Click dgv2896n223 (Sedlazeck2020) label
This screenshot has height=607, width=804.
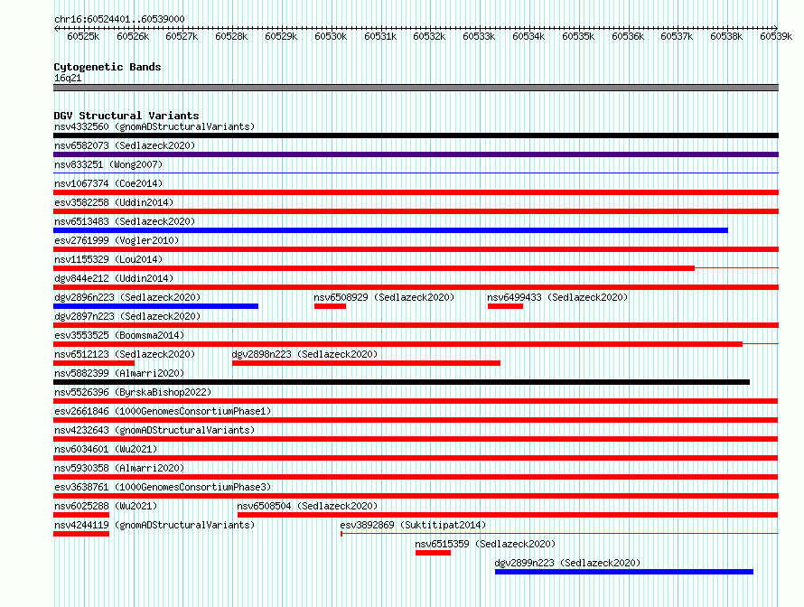coord(127,297)
